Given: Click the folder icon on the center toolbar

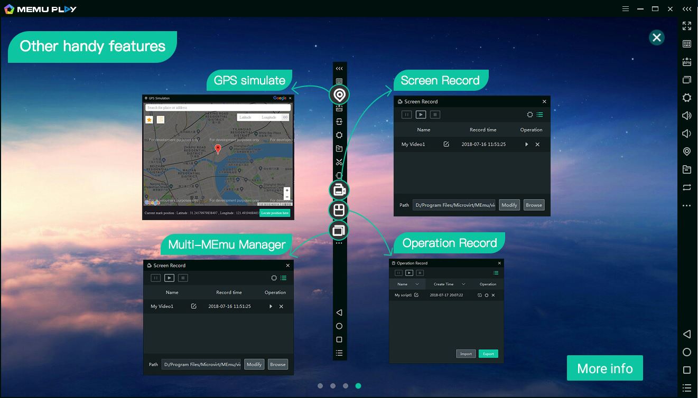Looking at the screenshot, I should (x=339, y=149).
